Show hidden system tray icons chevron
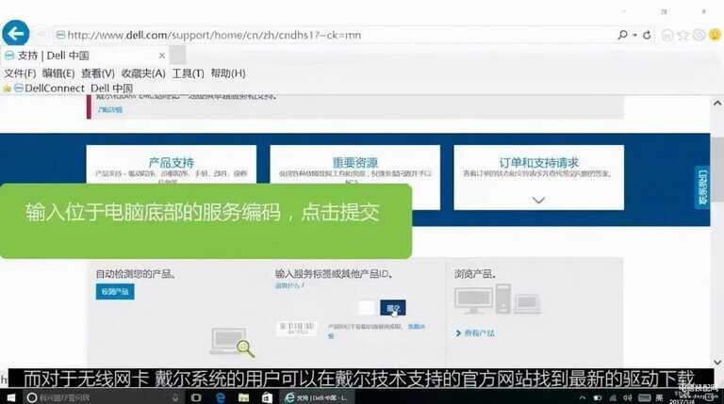 [x=583, y=397]
